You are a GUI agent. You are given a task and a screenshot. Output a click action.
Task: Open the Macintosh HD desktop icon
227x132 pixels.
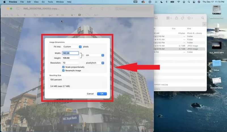217,11
